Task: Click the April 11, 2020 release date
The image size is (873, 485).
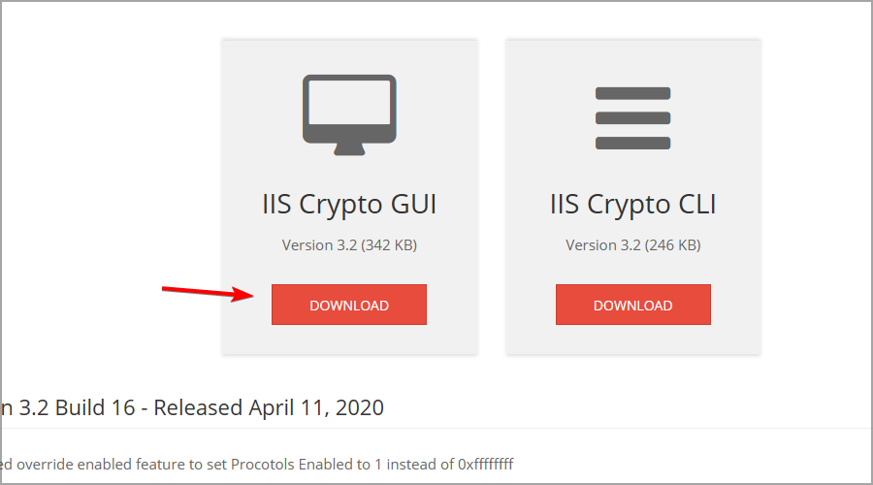Action: tap(316, 407)
